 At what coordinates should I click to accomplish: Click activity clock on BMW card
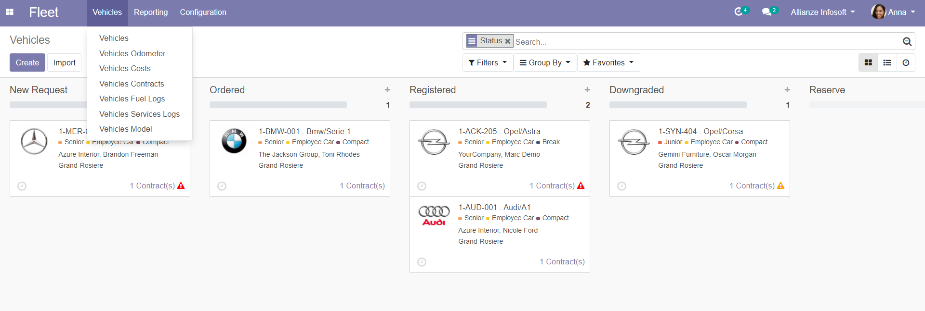[x=222, y=186]
